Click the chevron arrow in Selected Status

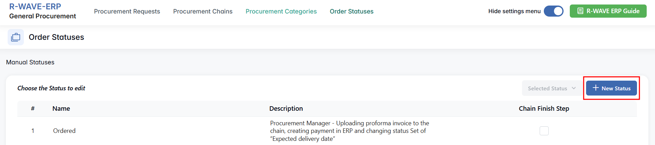574,88
